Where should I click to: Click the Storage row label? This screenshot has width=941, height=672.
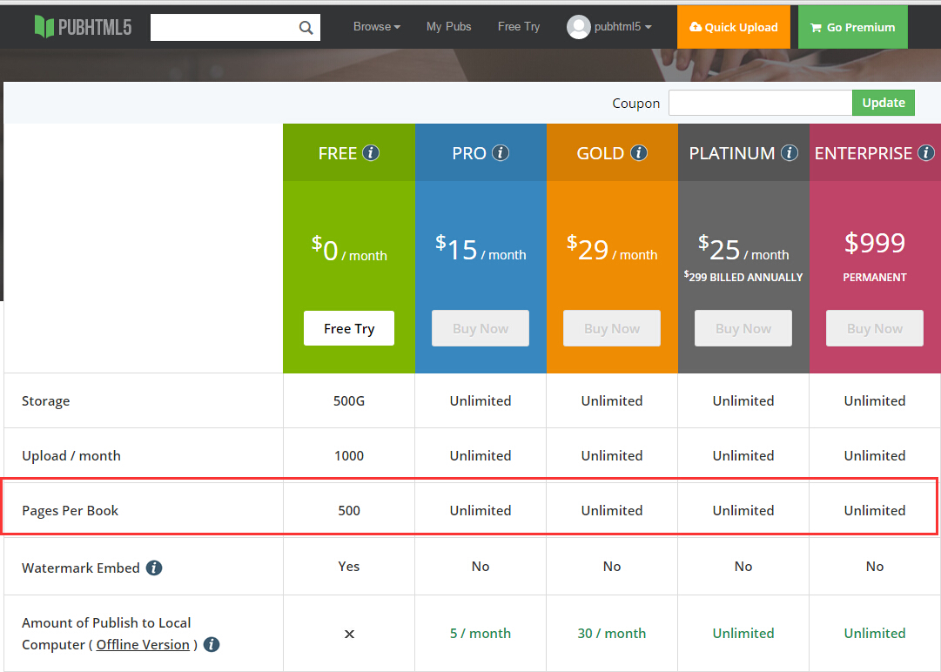[45, 400]
